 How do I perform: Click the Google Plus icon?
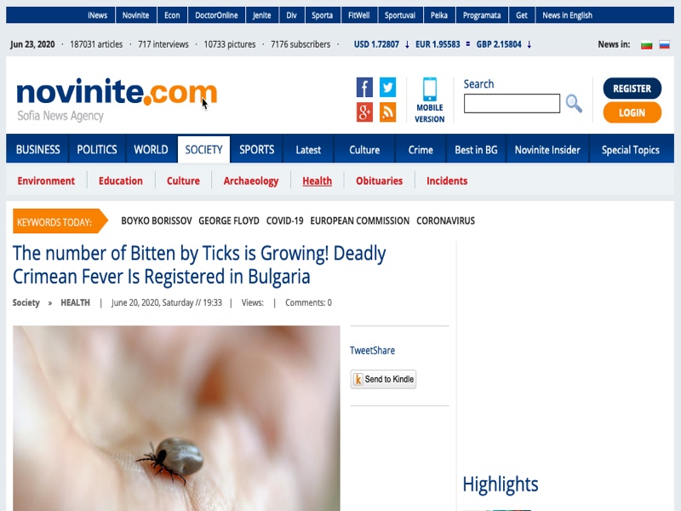(364, 112)
